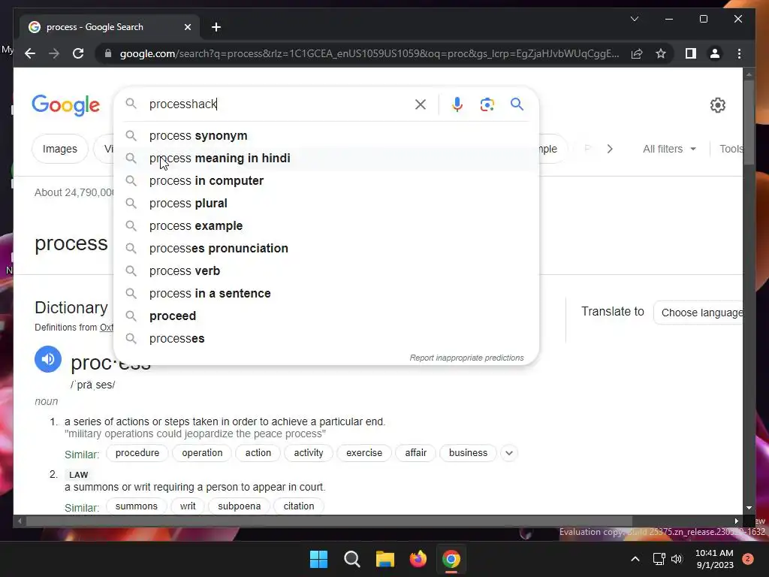This screenshot has width=769, height=577.
Task: Click the similar word action
Action: [258, 453]
